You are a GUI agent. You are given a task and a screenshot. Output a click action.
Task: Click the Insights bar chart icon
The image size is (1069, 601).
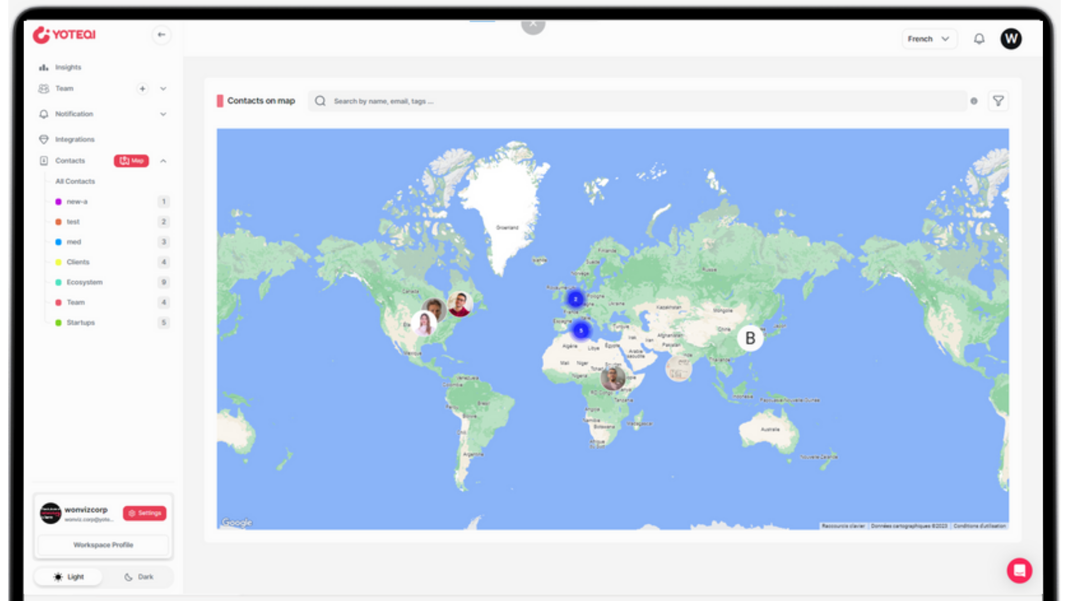coord(43,67)
